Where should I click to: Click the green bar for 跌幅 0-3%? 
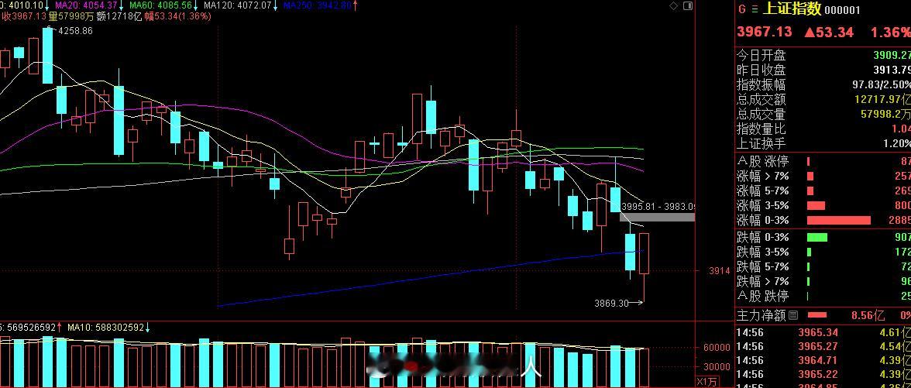[x=816, y=237]
